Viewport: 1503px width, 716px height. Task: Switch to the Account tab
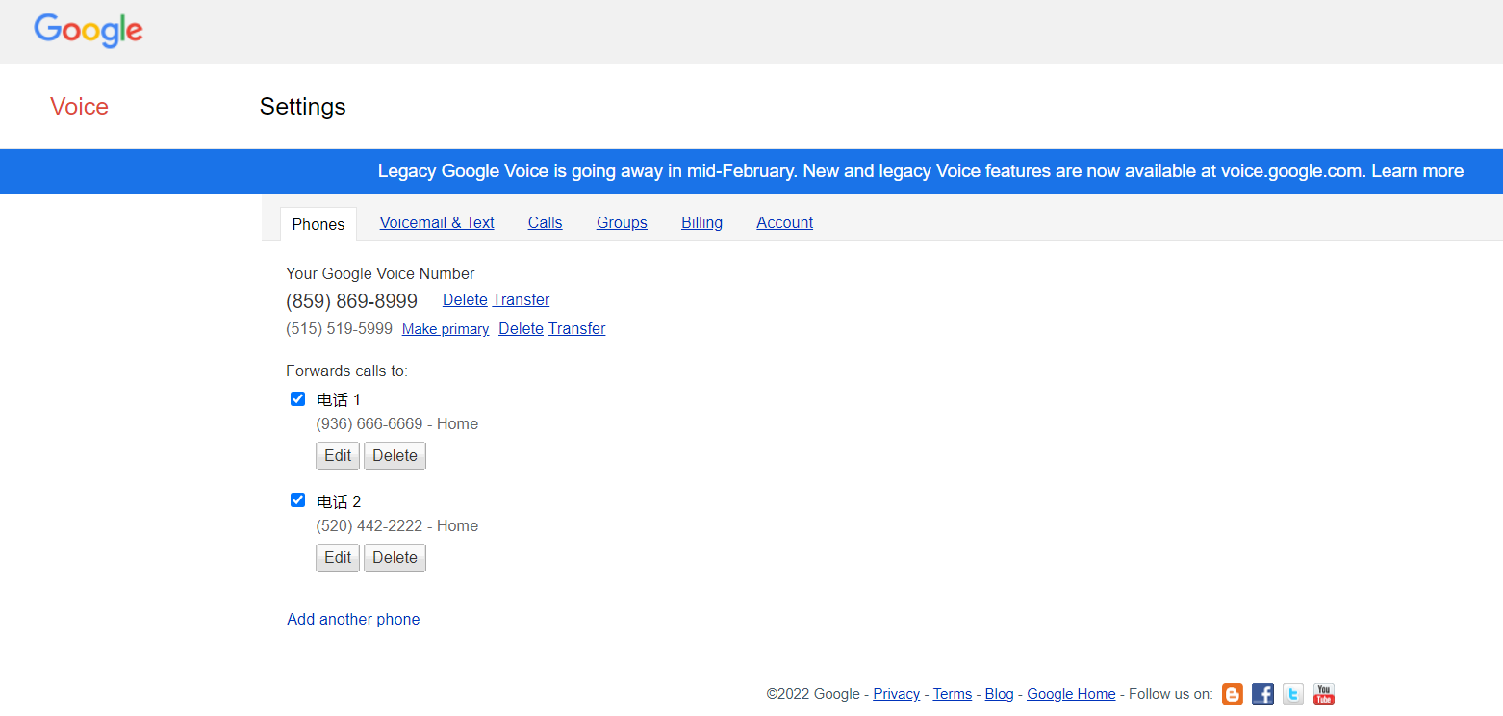784,222
